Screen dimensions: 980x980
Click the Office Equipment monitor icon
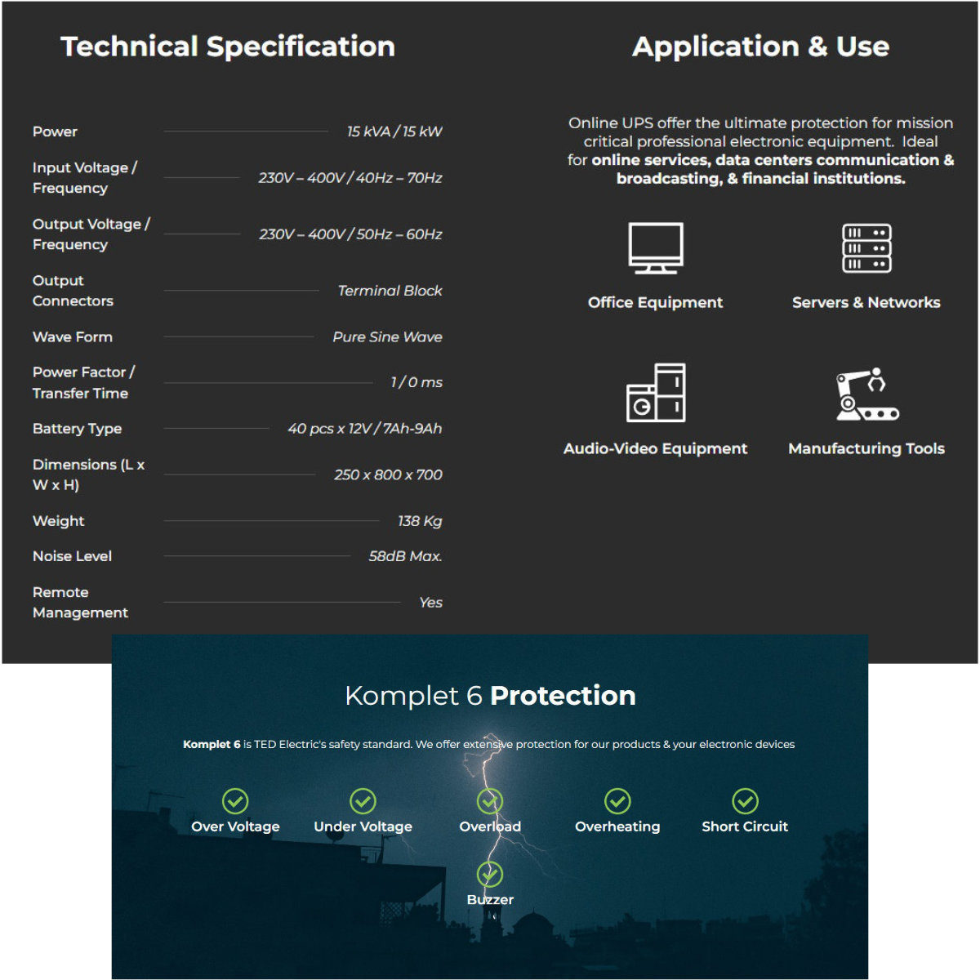pyautogui.click(x=656, y=248)
